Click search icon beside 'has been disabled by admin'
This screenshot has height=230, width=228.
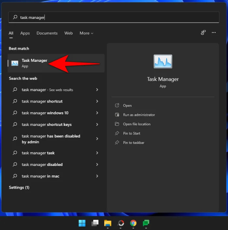(x=15, y=139)
